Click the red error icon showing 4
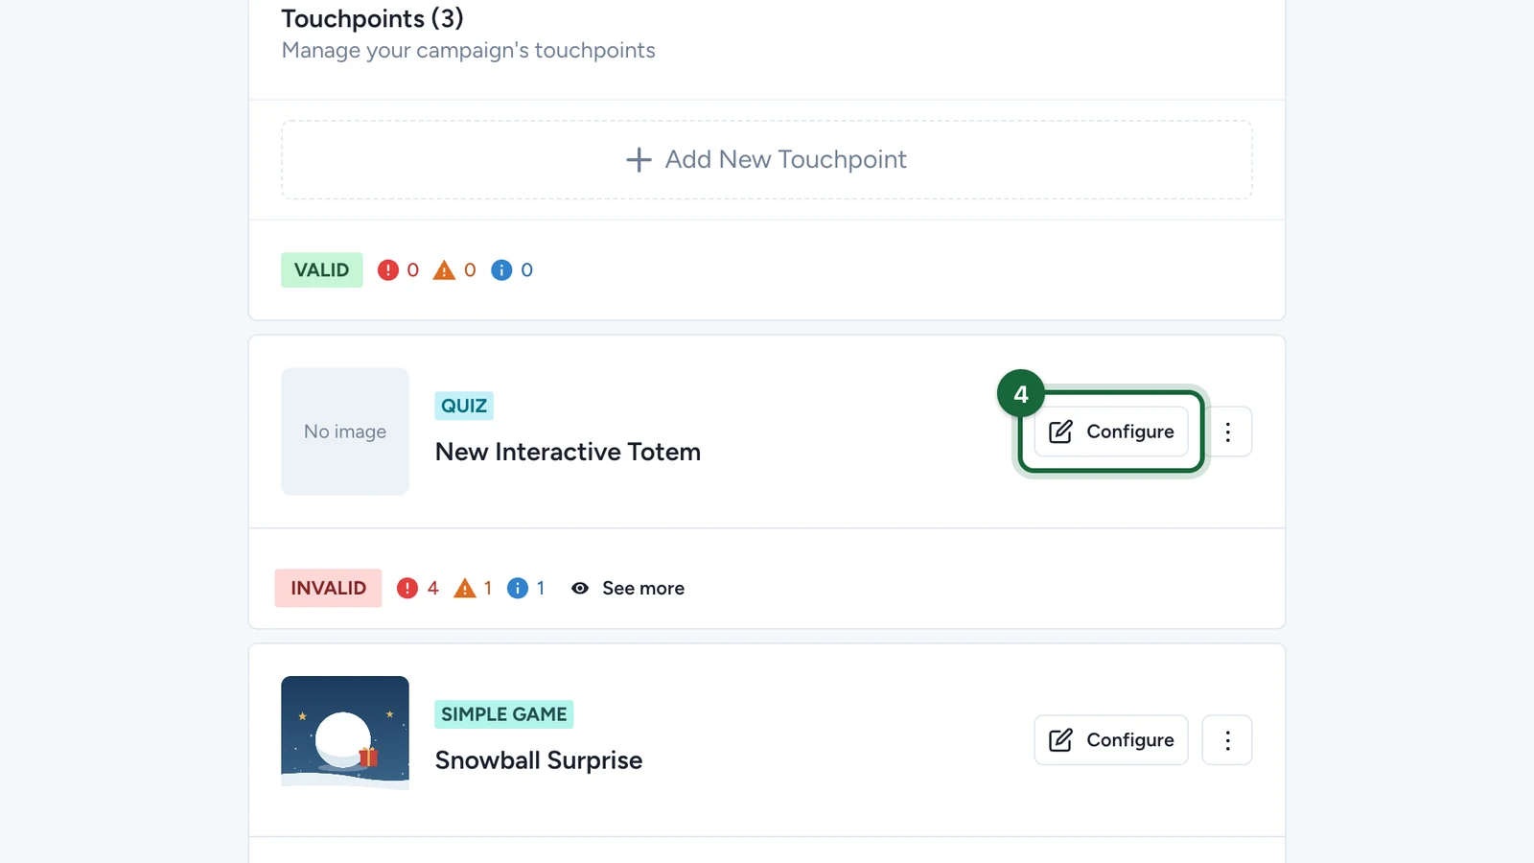 point(407,589)
